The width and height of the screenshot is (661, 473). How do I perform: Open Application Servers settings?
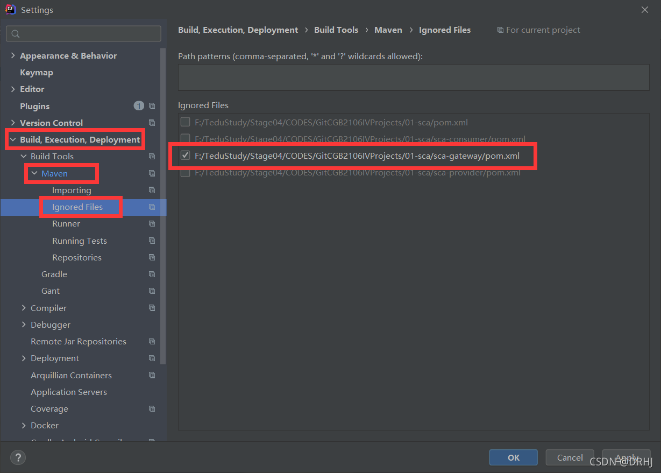(x=69, y=392)
